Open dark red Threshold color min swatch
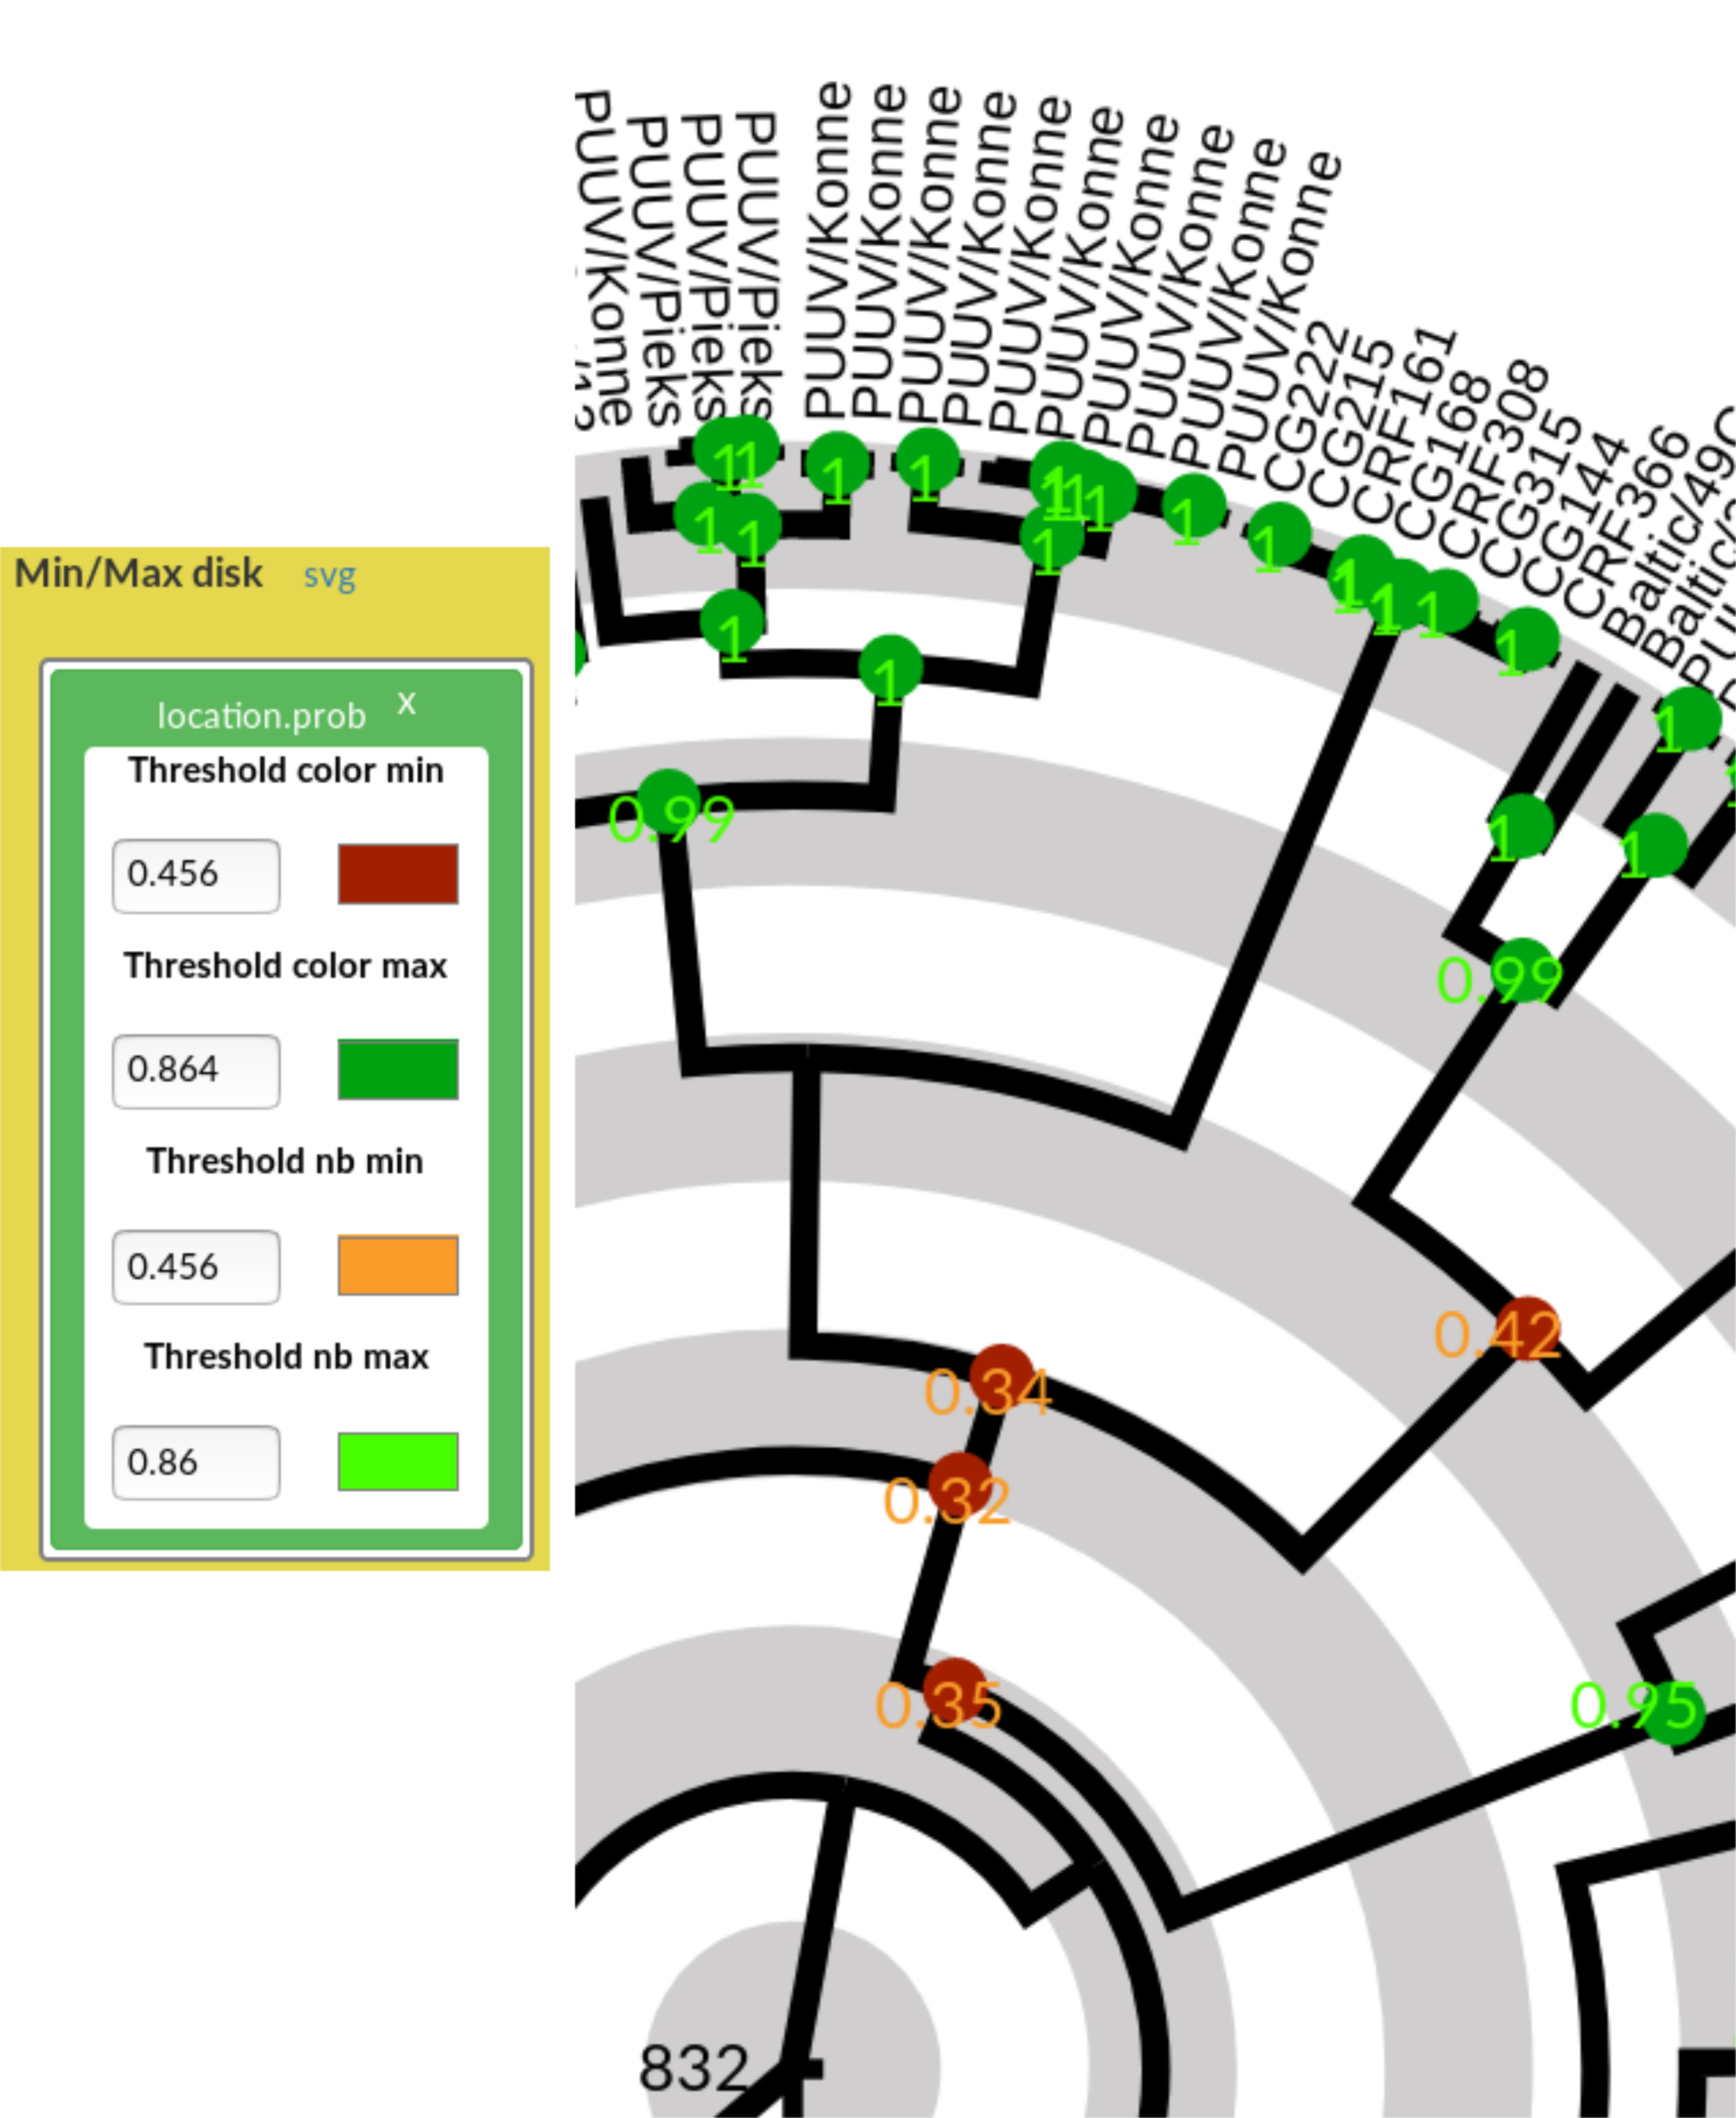The width and height of the screenshot is (1736, 2118). (x=398, y=874)
